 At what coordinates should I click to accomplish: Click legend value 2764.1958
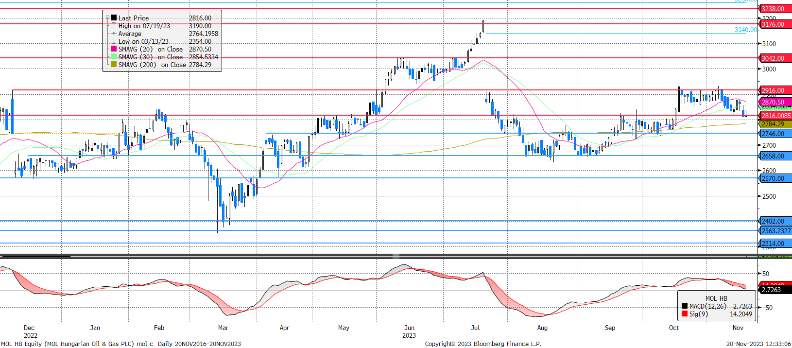pyautogui.click(x=204, y=34)
